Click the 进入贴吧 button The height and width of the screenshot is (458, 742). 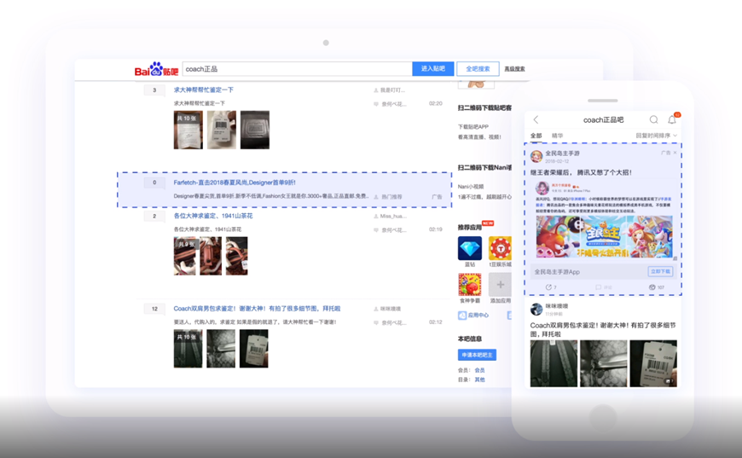coord(433,69)
